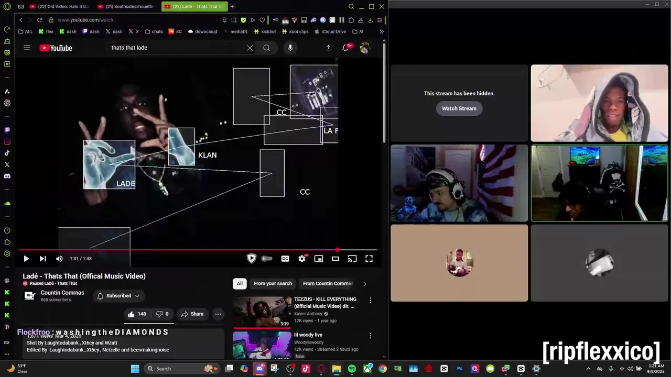Select the All filter chip
Viewport: 671px width, 377px height.
point(240,283)
